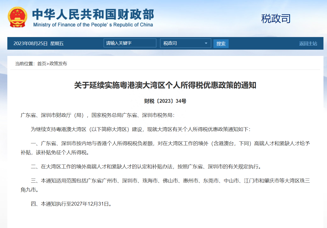The width and height of the screenshot is (327, 228).
Task: Click the document number 财税〔2023〕34号
Action: (x=165, y=101)
